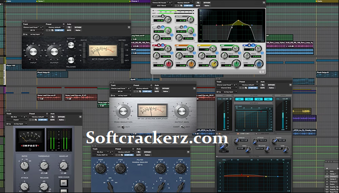Click yellow MF GAIN knob in EQ3
The image size is (339, 193).
(x=214, y=64)
